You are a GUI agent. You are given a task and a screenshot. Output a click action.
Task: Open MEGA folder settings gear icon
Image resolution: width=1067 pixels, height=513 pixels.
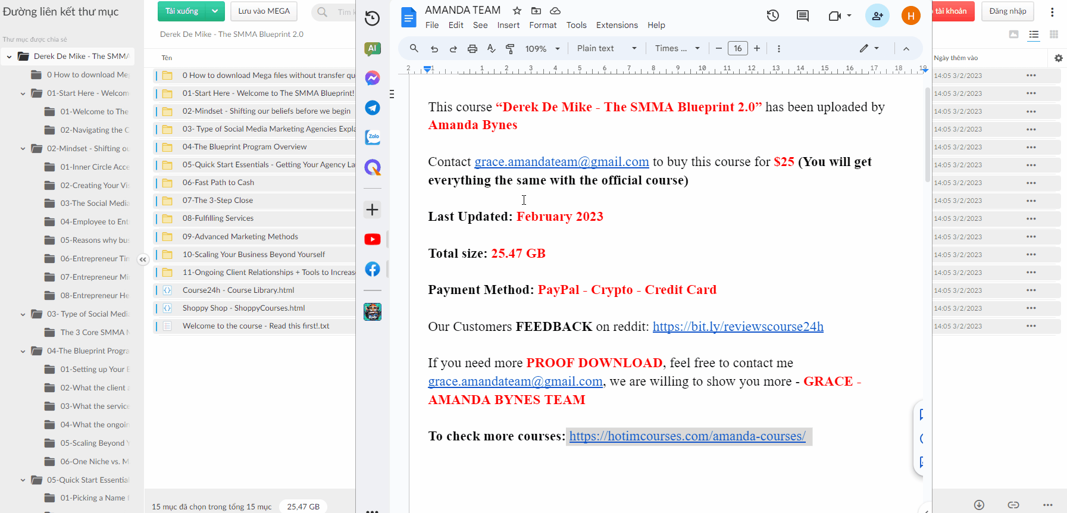tap(1058, 58)
